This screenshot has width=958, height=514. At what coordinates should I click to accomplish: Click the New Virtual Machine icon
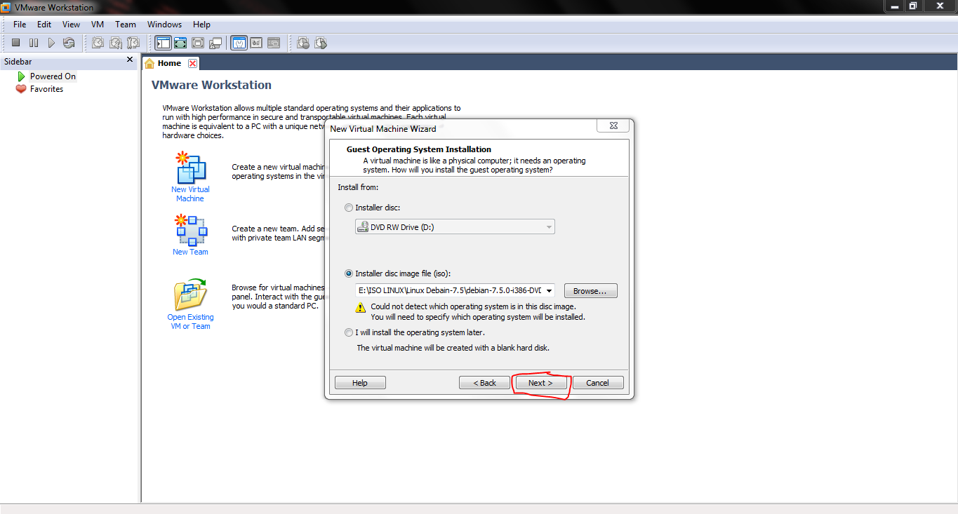coord(190,168)
